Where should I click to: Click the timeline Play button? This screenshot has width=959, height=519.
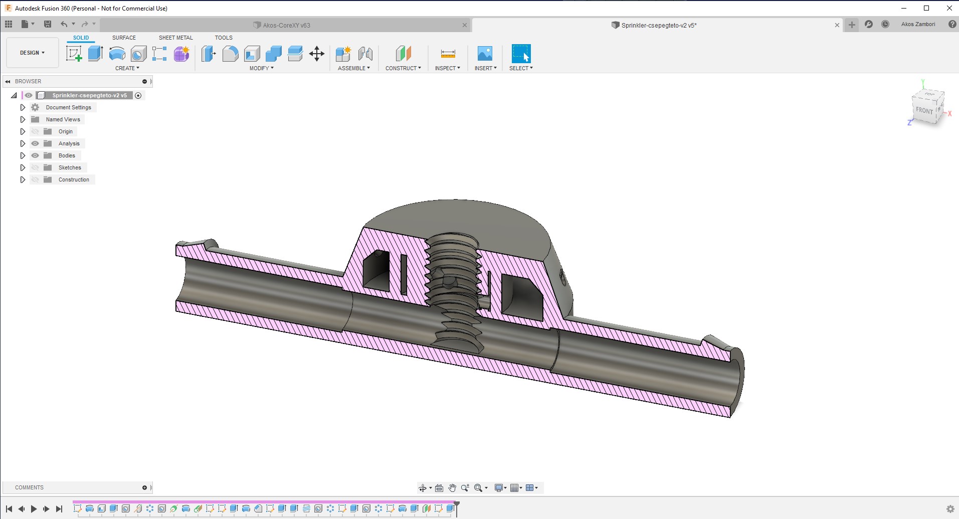(x=34, y=509)
